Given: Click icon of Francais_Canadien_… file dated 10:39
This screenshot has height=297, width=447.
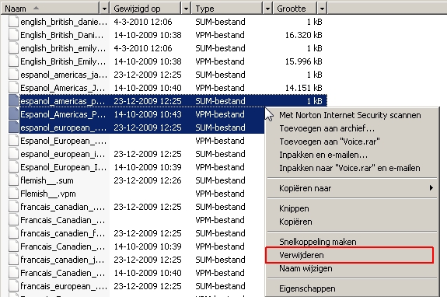Looking at the screenshot, I should pyautogui.click(x=13, y=246).
